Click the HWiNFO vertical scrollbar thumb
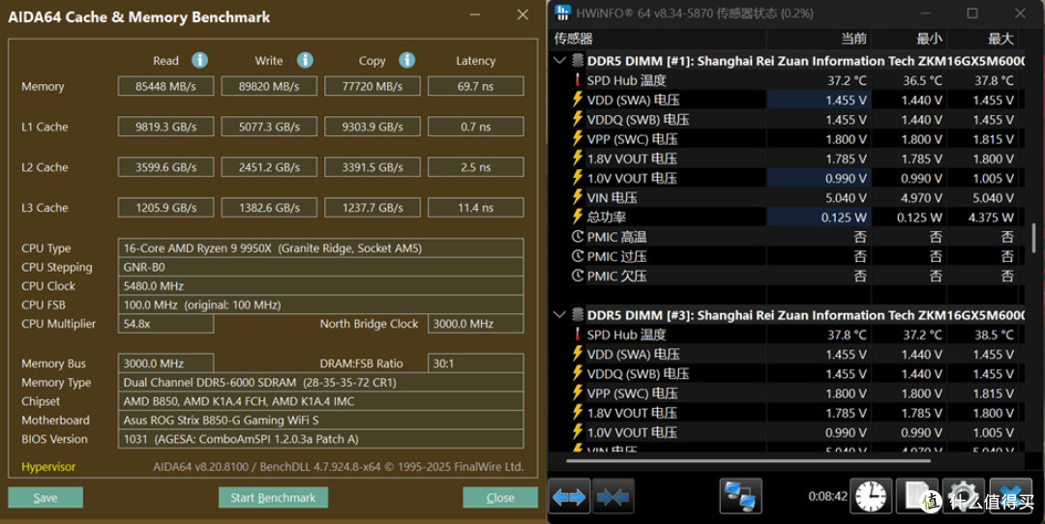The width and height of the screenshot is (1045, 524). coord(1033,239)
